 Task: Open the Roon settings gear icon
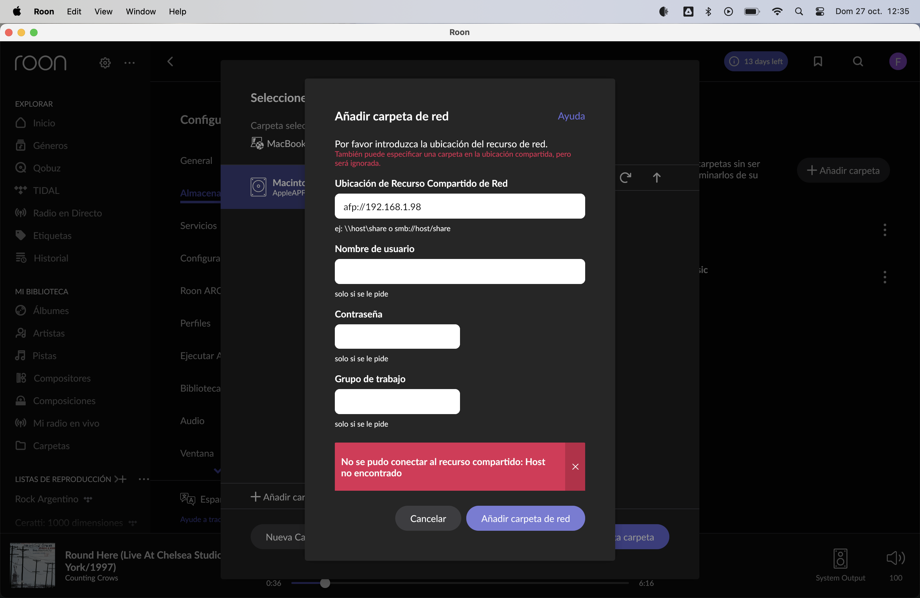(105, 63)
